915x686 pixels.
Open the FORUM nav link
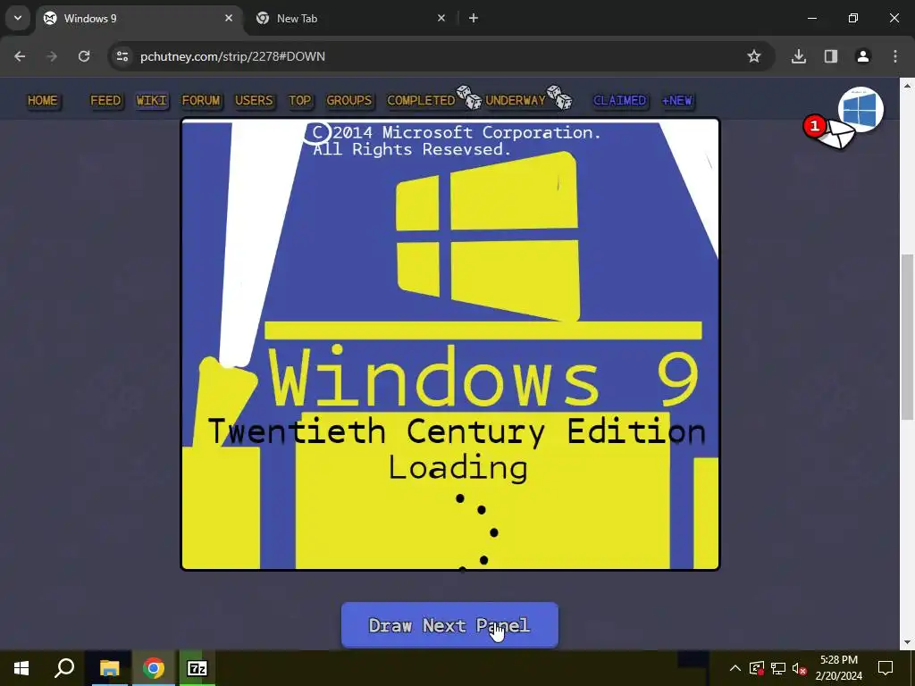tap(201, 100)
